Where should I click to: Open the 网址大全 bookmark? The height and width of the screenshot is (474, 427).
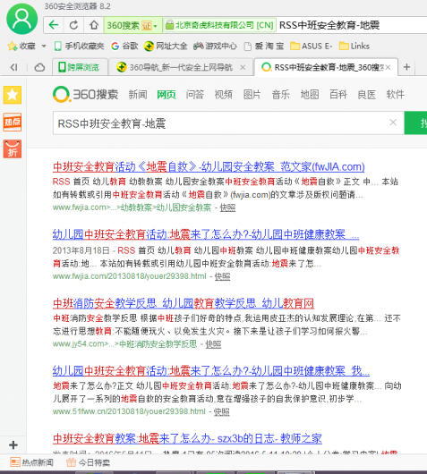tap(166, 46)
